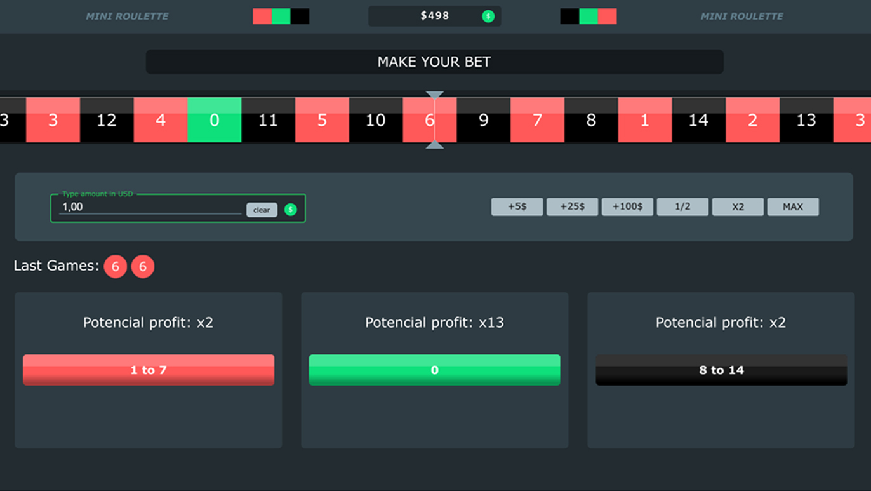Click the green dollar icon beside the balance

[488, 17]
